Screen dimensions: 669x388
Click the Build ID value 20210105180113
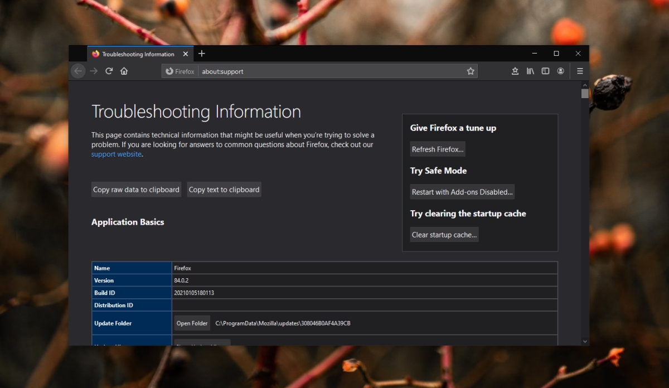click(194, 293)
